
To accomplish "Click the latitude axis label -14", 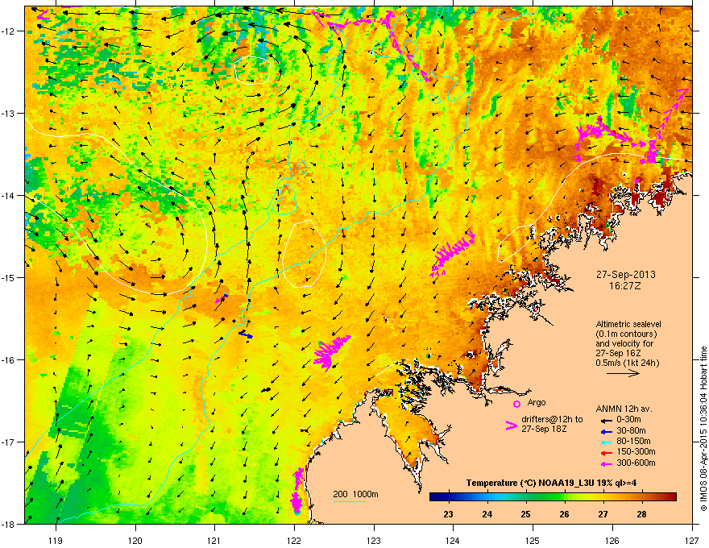I will (9, 195).
